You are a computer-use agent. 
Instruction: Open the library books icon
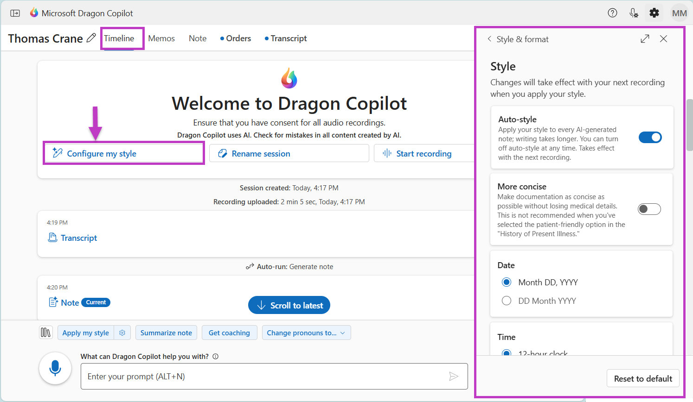click(45, 333)
